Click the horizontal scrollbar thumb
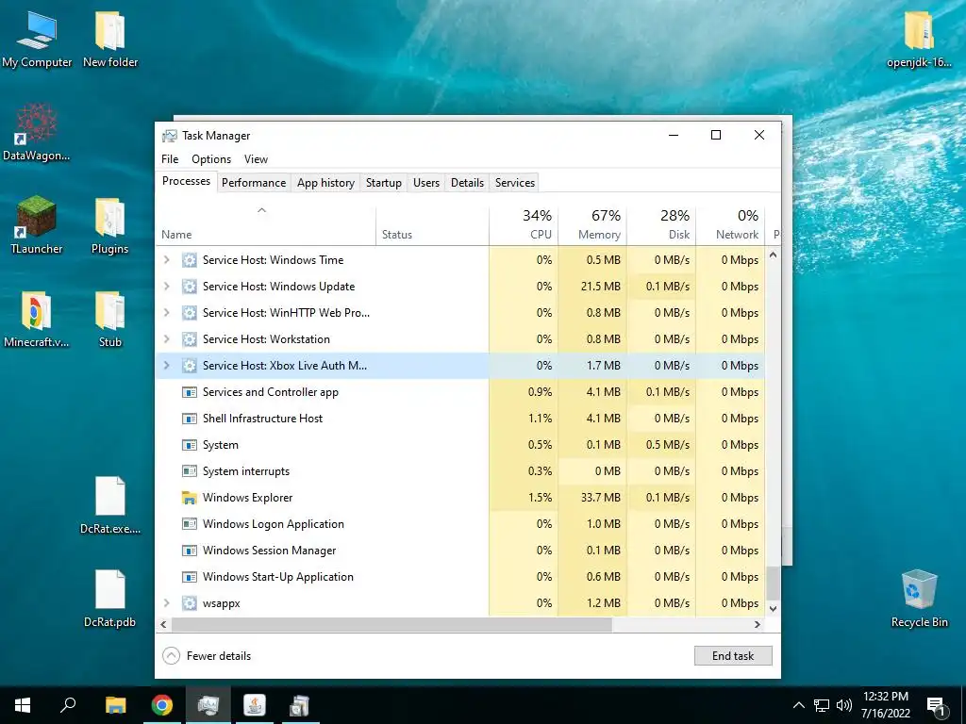 (x=391, y=624)
